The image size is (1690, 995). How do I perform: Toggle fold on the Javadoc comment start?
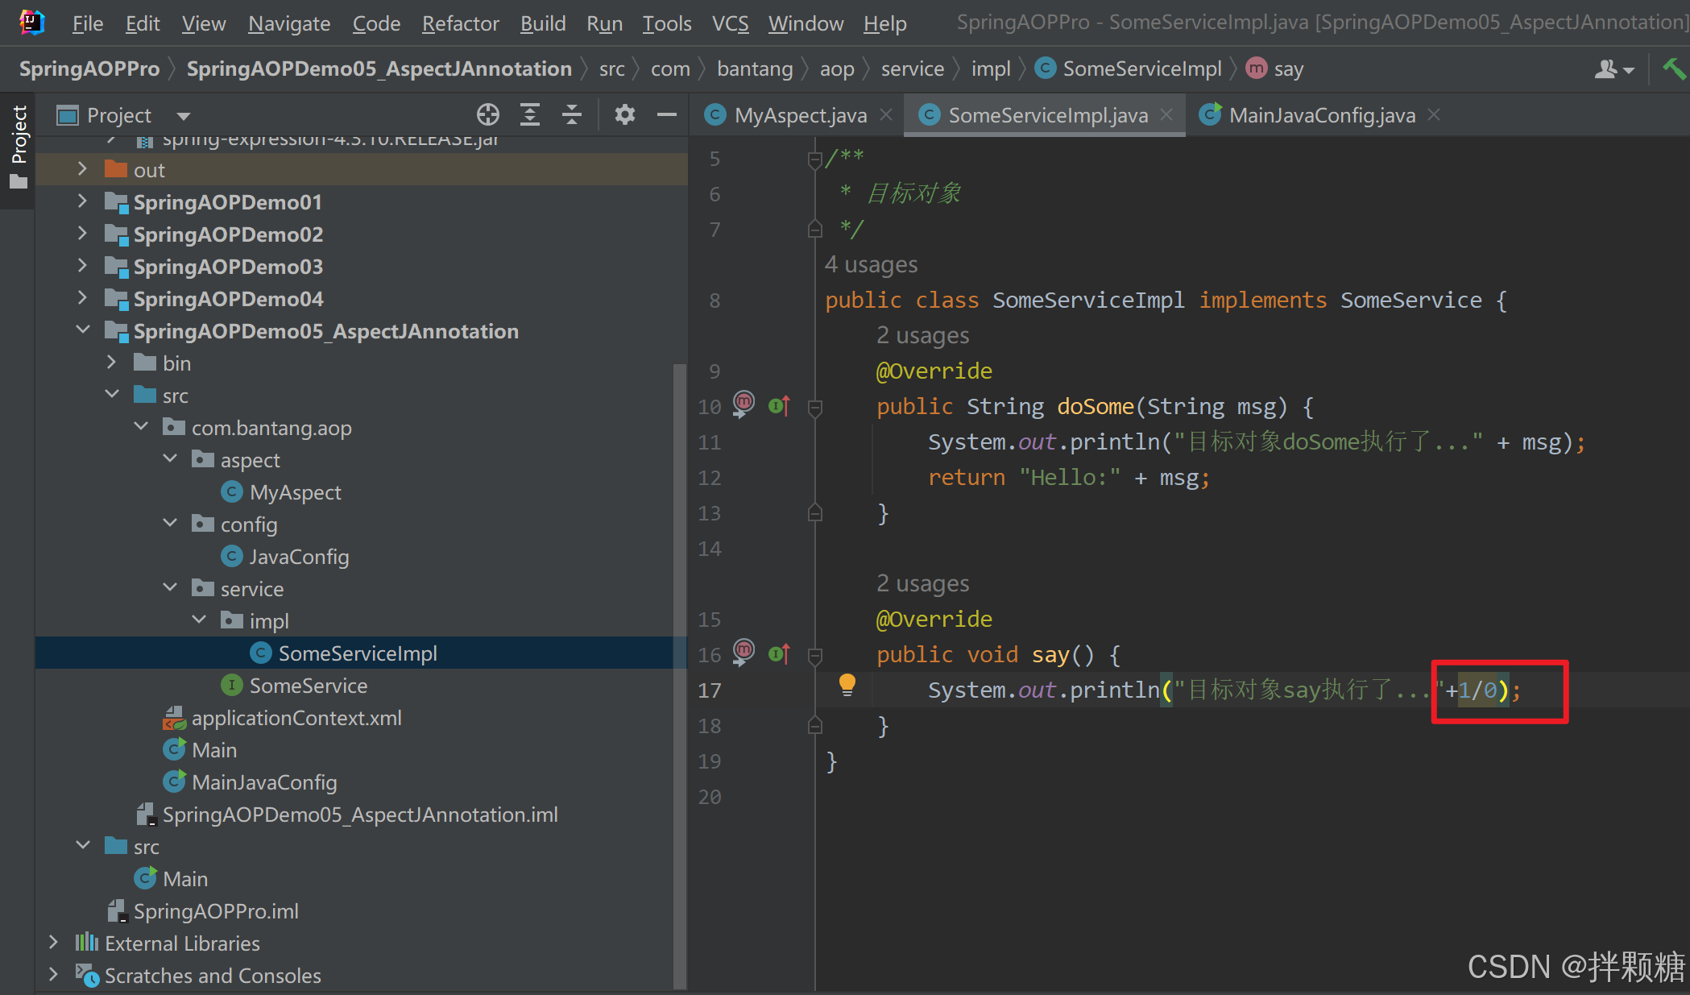pyautogui.click(x=814, y=160)
